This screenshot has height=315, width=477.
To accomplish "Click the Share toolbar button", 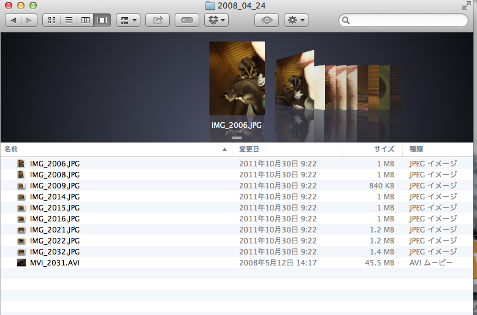I will pos(158,20).
